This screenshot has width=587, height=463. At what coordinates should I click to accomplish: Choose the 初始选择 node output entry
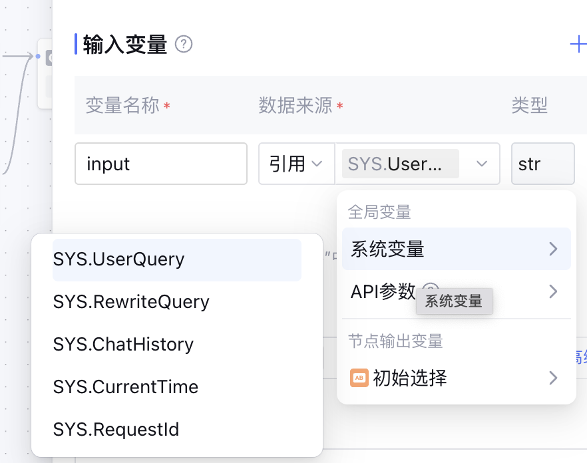409,379
